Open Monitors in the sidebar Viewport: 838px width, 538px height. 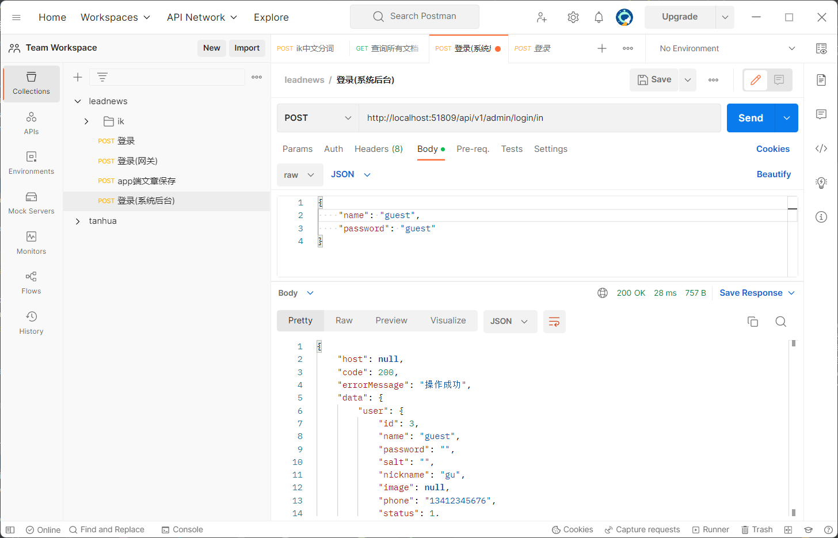click(31, 243)
